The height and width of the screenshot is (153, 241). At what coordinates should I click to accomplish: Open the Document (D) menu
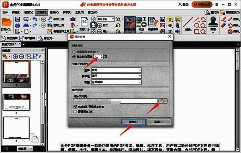point(41,12)
